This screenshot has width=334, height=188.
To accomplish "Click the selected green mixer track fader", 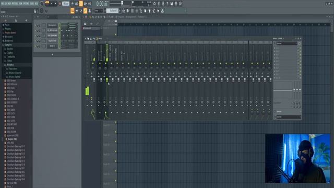I will point(107,80).
